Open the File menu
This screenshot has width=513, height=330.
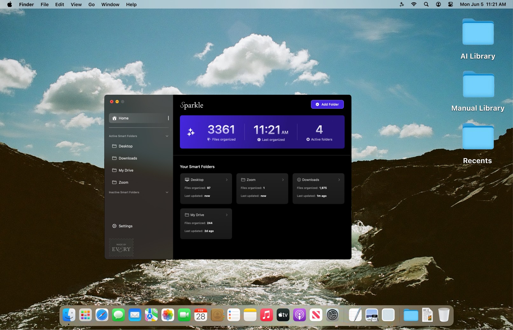tap(44, 4)
